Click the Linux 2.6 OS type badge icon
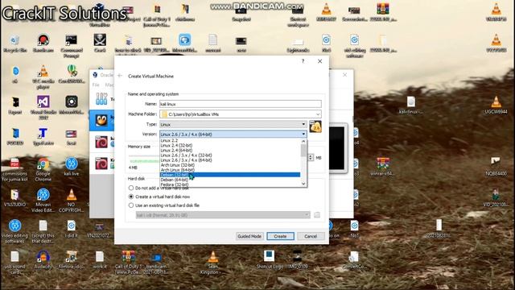515x290 pixels. (315, 126)
